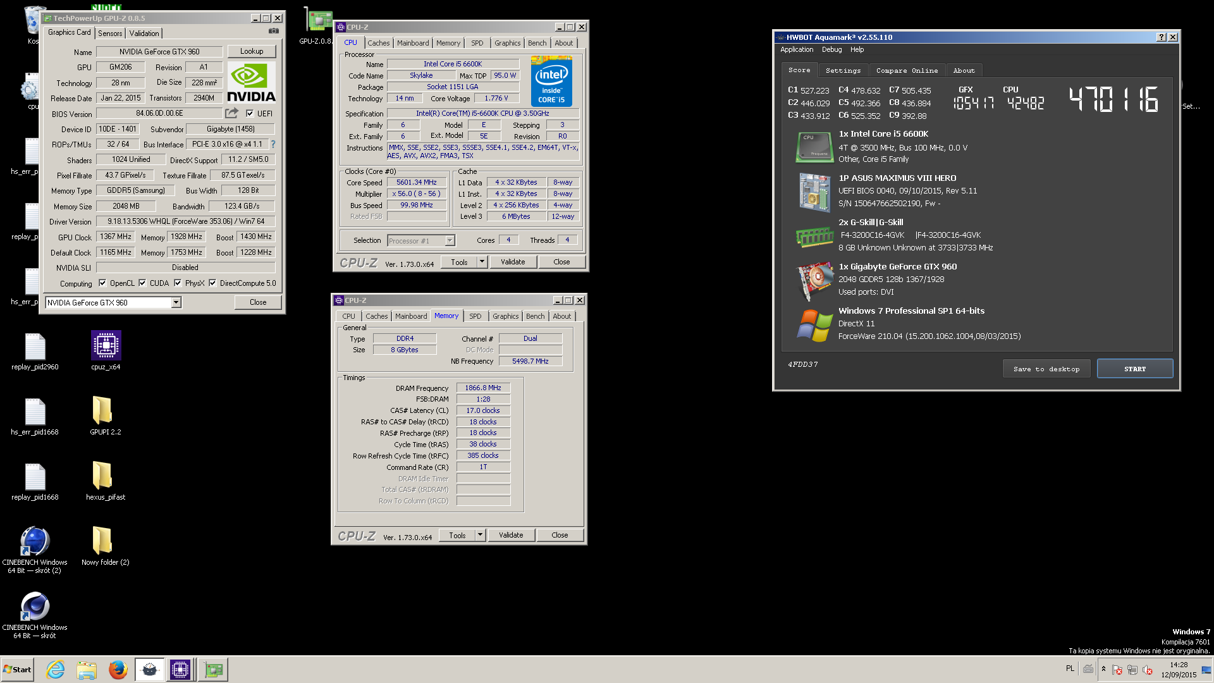The width and height of the screenshot is (1214, 683).
Task: Open the GPU selection dropdown in GPU-Z
Action: [x=176, y=303]
